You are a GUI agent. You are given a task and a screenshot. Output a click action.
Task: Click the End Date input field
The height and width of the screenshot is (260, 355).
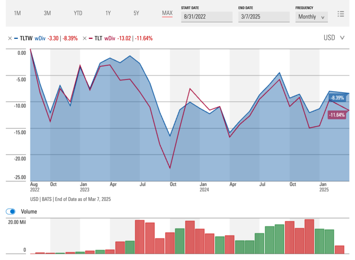tap(264, 17)
